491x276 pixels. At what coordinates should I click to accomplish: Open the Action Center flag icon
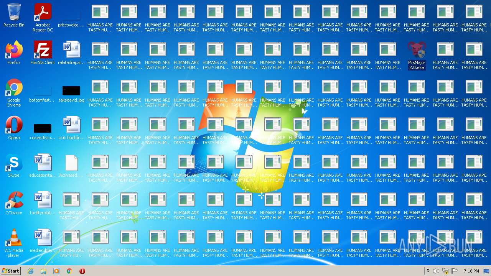point(455,271)
